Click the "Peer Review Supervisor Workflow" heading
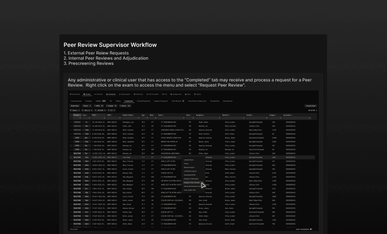Image resolution: width=387 pixels, height=234 pixels. coord(110,45)
